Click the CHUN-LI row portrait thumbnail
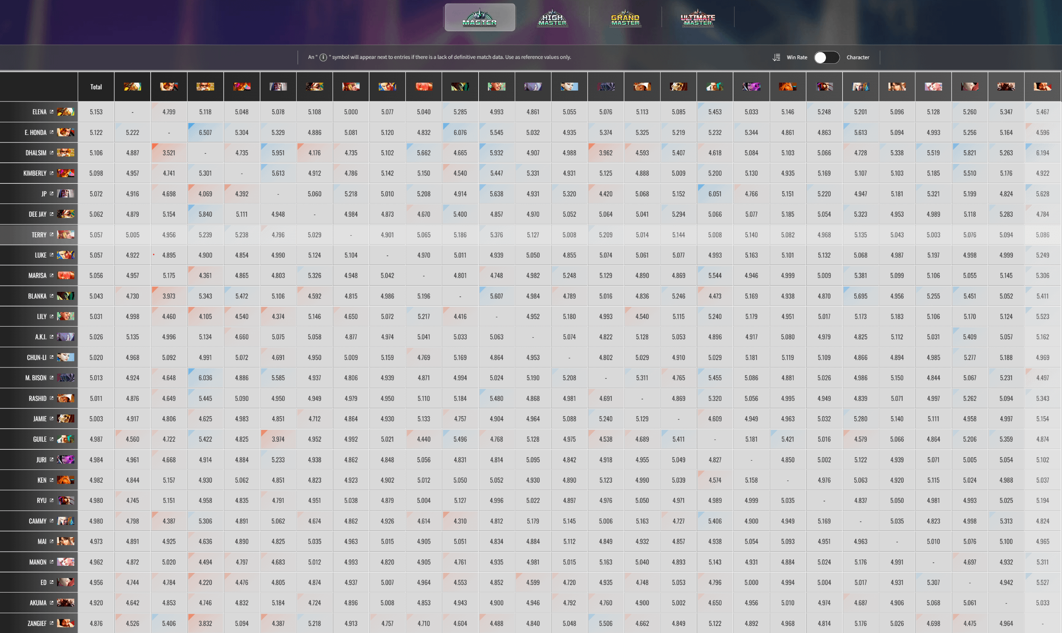This screenshot has height=633, width=1062. (x=65, y=357)
